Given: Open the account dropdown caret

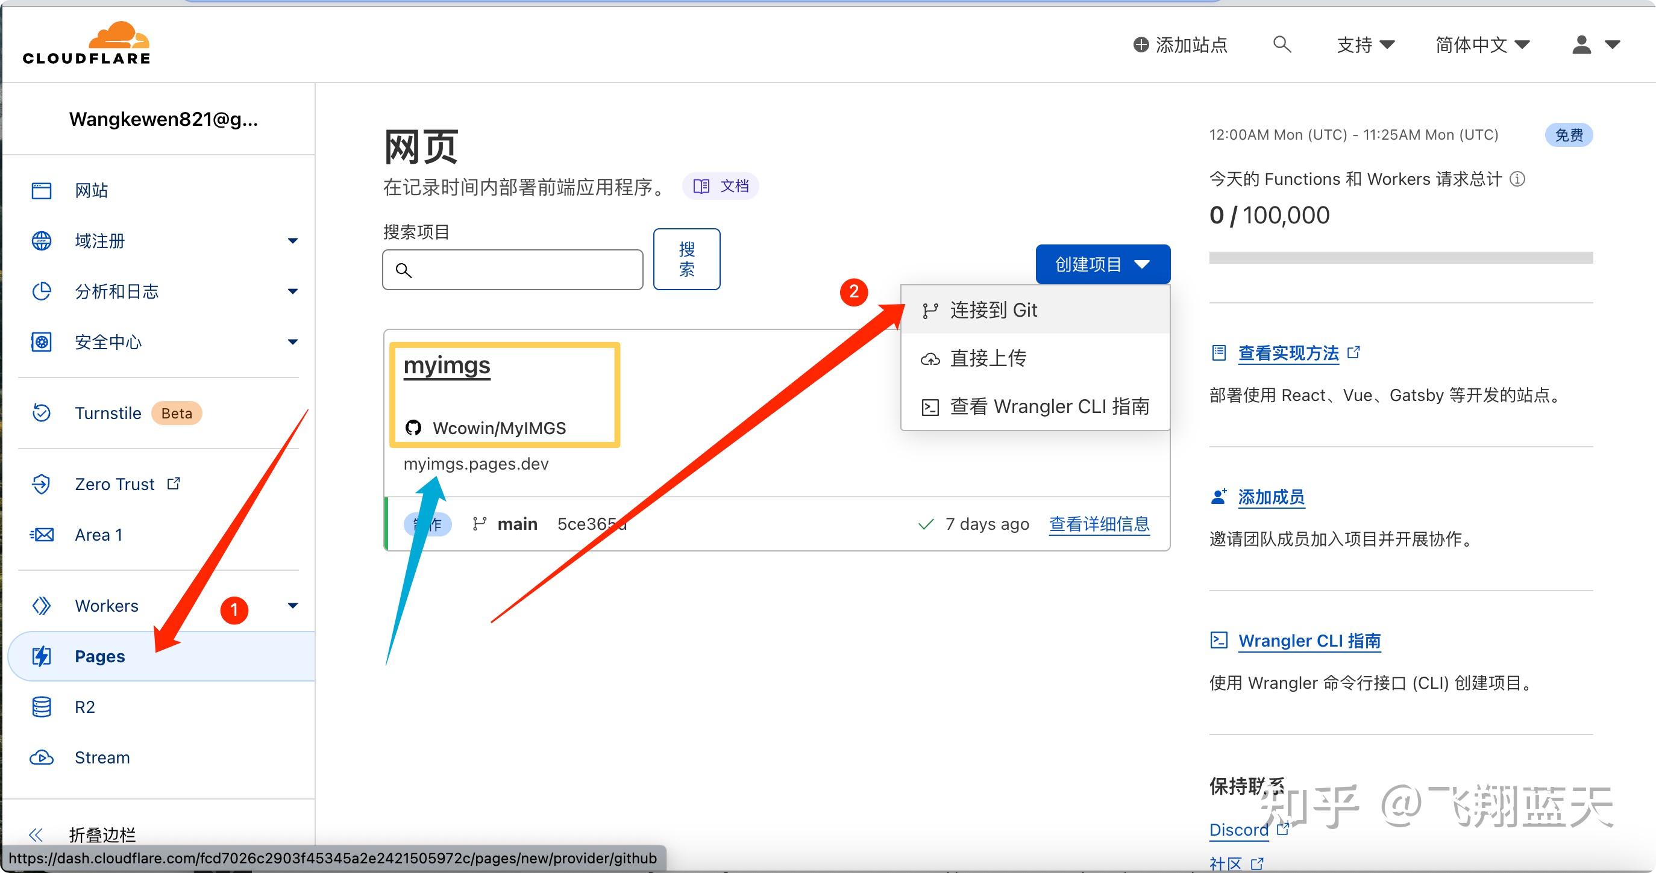Looking at the screenshot, I should pyautogui.click(x=1611, y=45).
